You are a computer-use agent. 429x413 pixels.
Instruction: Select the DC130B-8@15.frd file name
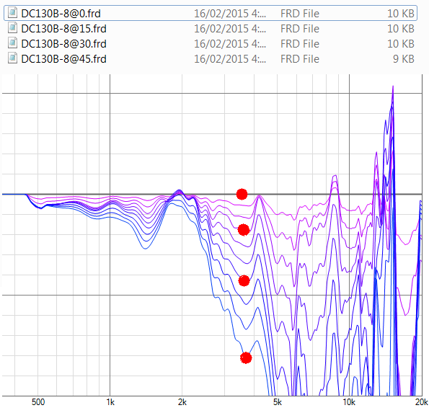[63, 29]
